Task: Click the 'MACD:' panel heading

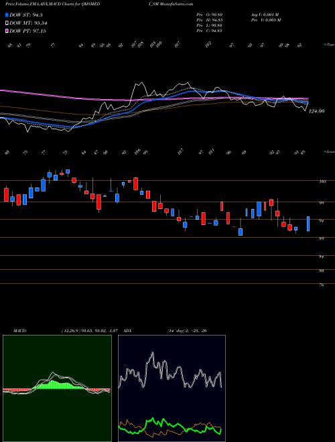Action: (20, 331)
